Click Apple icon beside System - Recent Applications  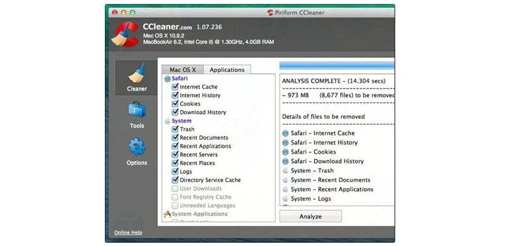coord(286,189)
